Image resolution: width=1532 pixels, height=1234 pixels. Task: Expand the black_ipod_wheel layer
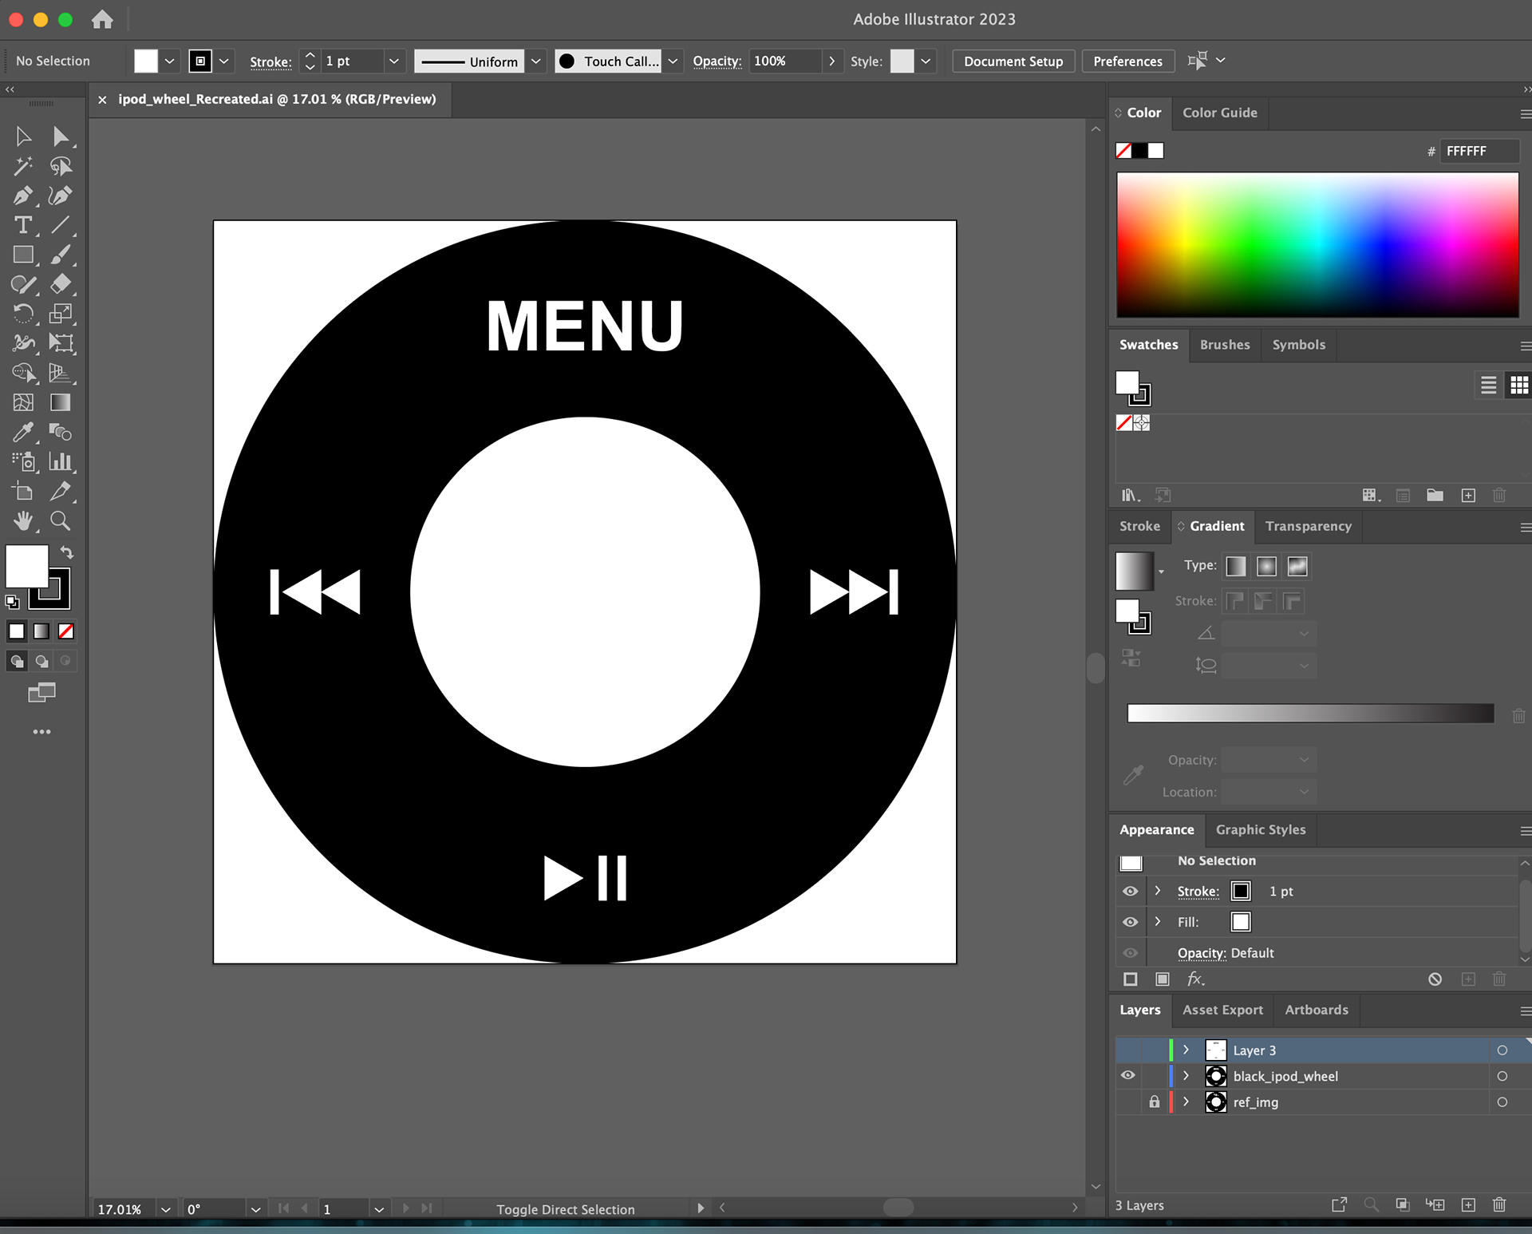pyautogui.click(x=1187, y=1076)
